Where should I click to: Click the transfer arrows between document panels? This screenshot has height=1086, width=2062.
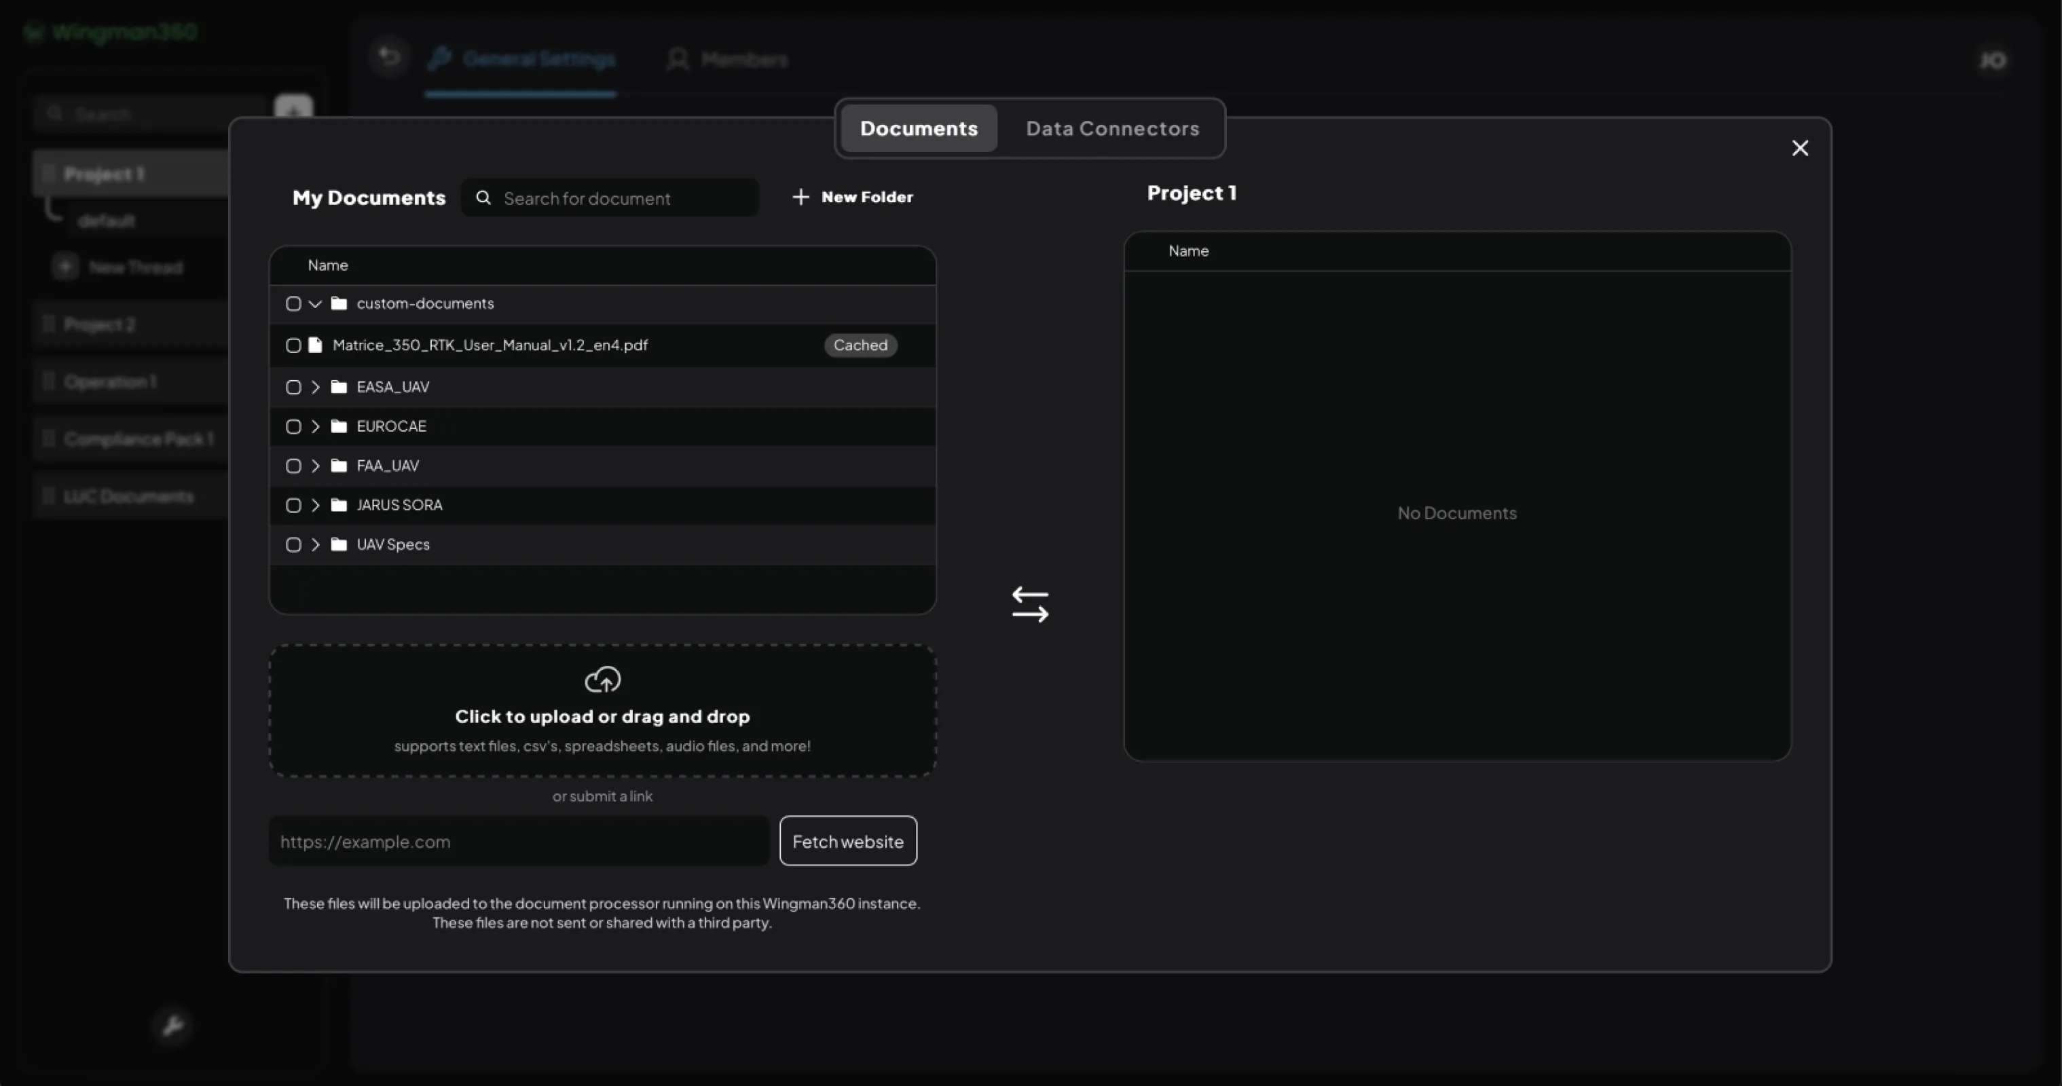[x=1029, y=603]
